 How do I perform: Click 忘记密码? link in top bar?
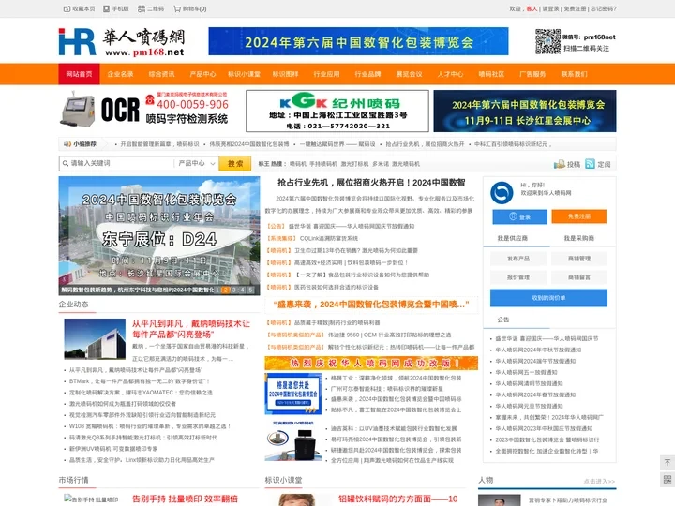pyautogui.click(x=604, y=8)
